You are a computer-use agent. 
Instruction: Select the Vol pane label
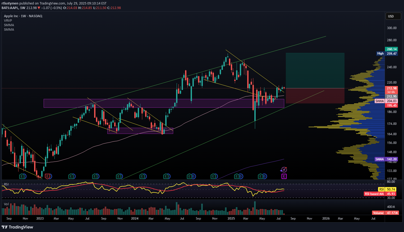point(6,204)
